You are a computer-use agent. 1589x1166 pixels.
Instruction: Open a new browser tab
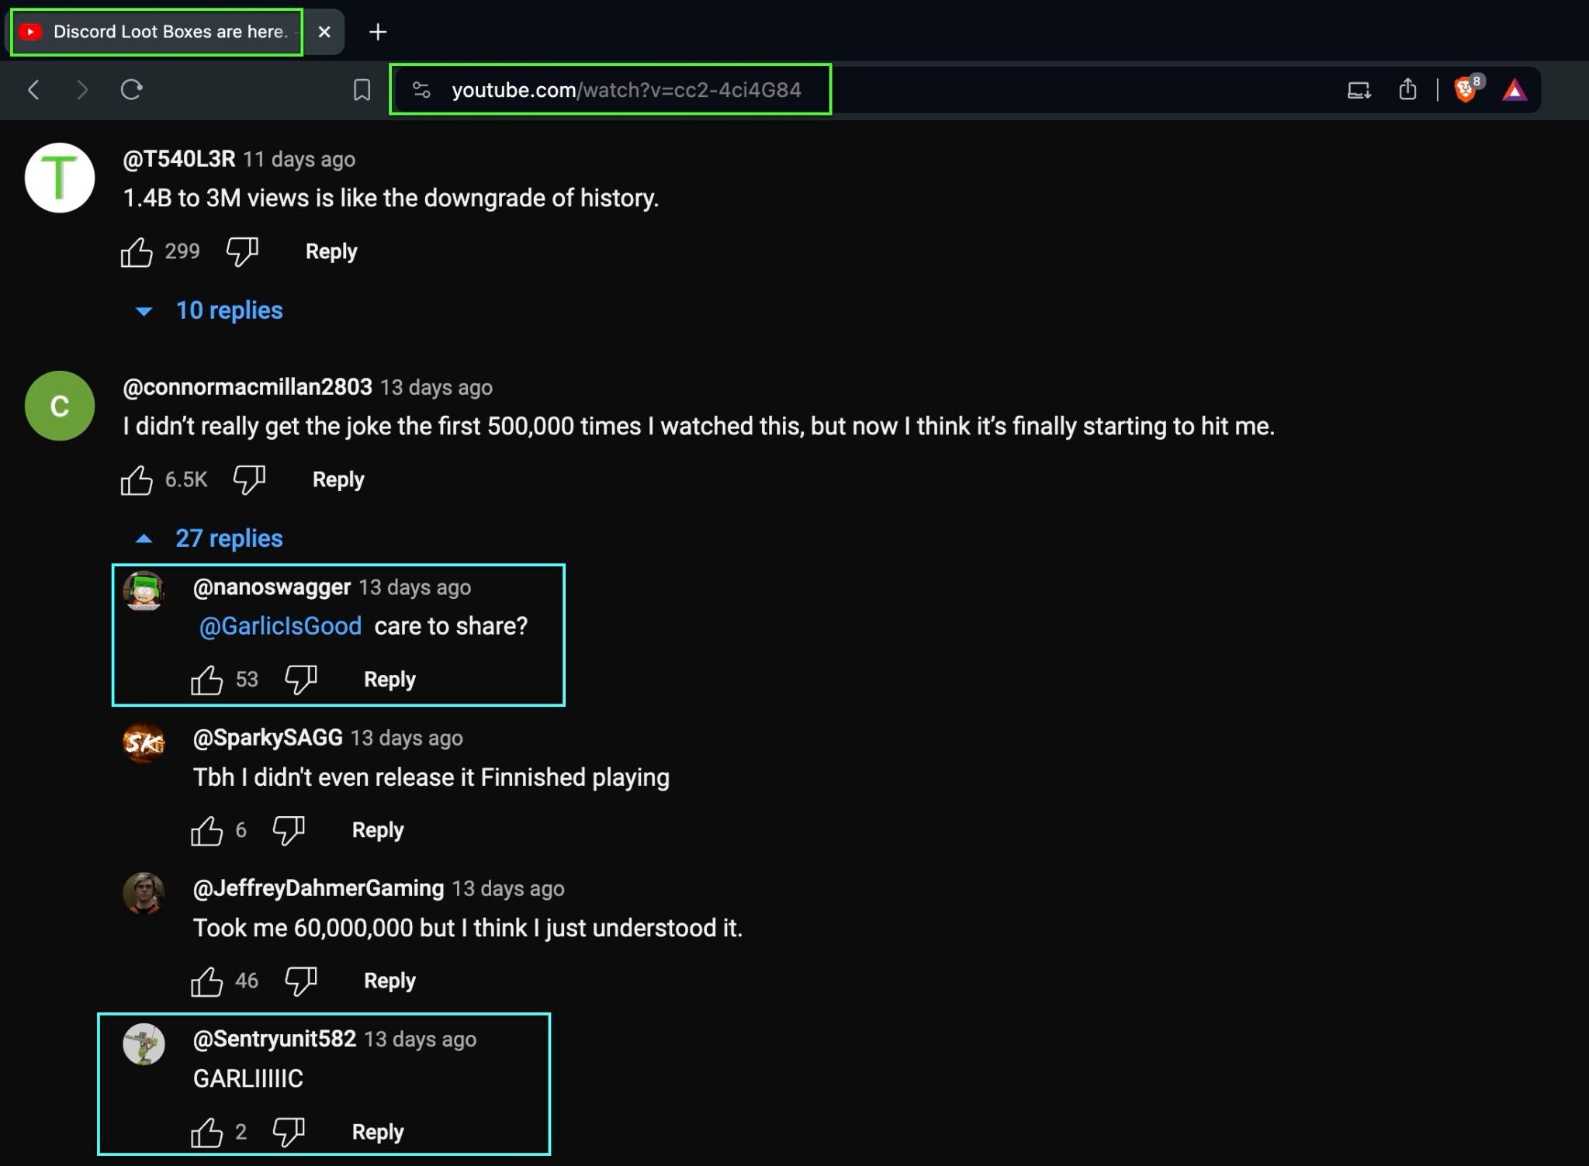[x=378, y=32]
